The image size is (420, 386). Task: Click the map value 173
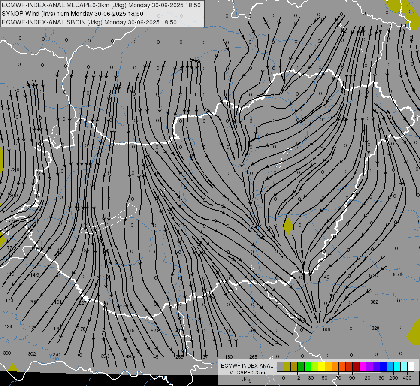(9, 300)
